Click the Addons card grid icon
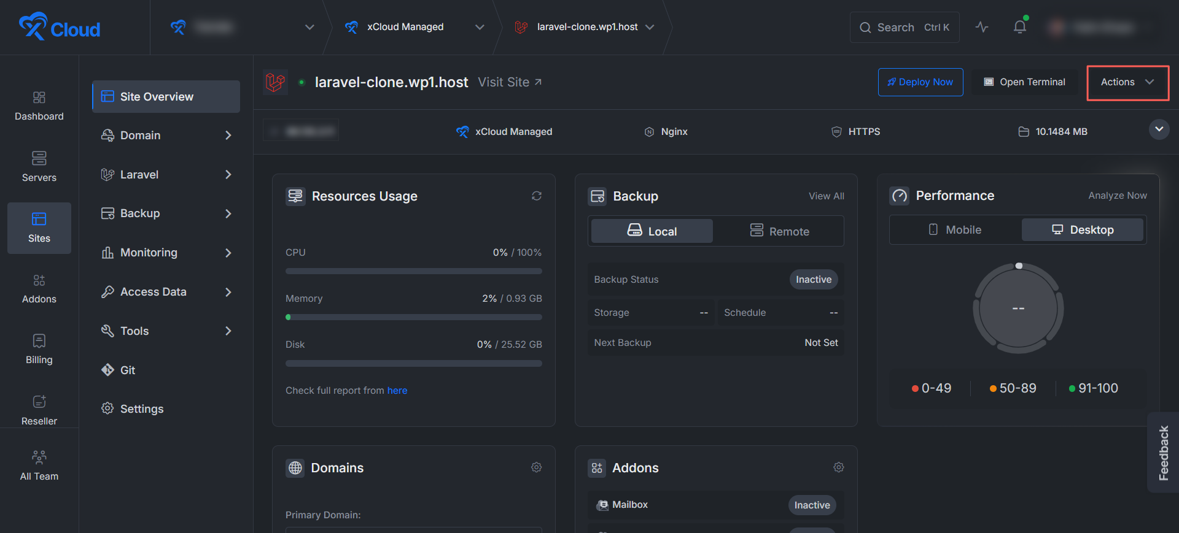The image size is (1179, 533). pyautogui.click(x=597, y=468)
